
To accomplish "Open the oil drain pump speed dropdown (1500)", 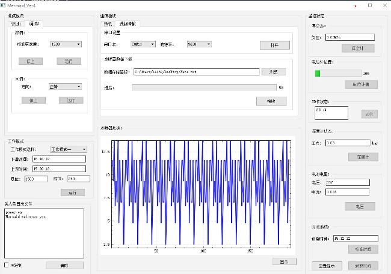I will (66, 44).
